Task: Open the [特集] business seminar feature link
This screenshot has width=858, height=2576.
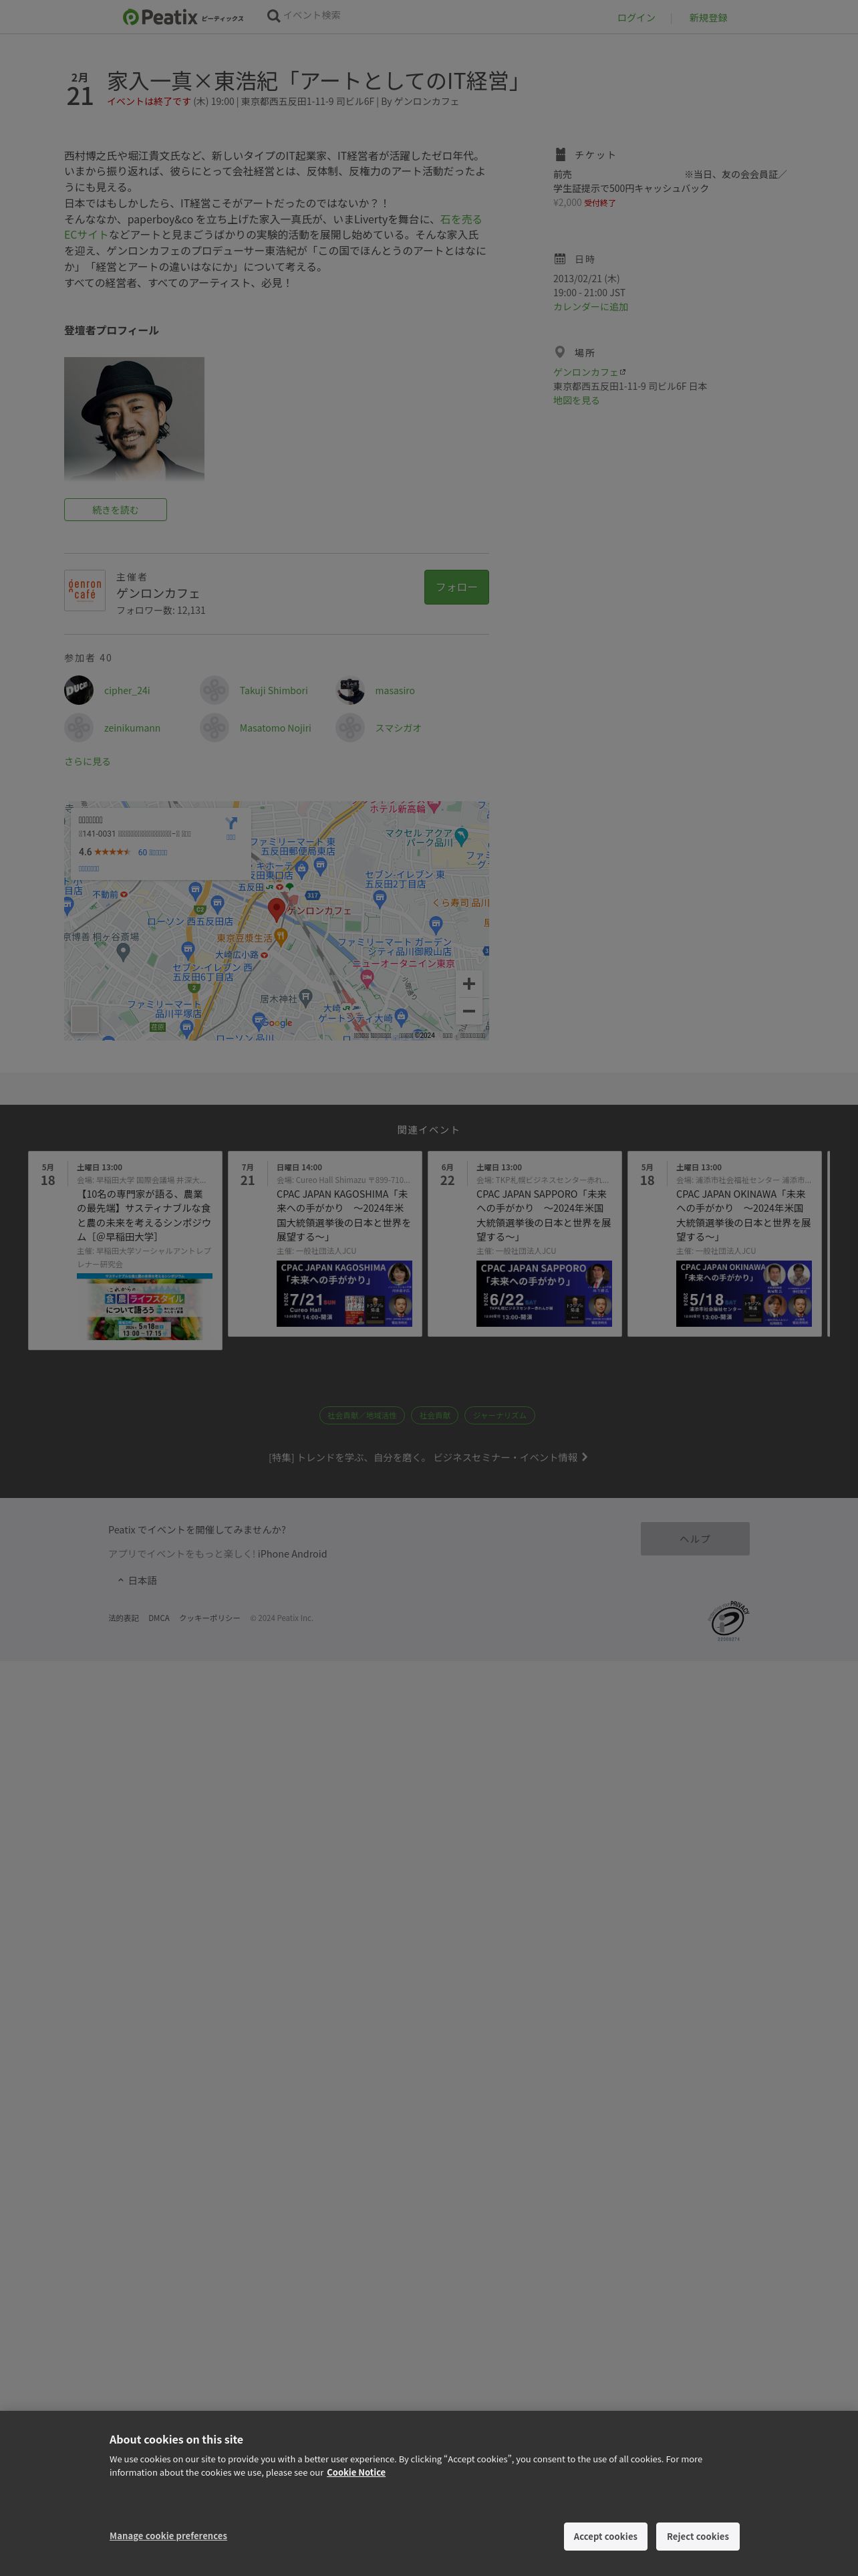Action: point(428,1457)
